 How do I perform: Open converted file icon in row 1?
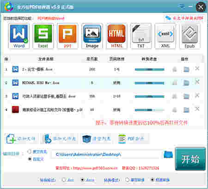pyautogui.click(x=175, y=69)
